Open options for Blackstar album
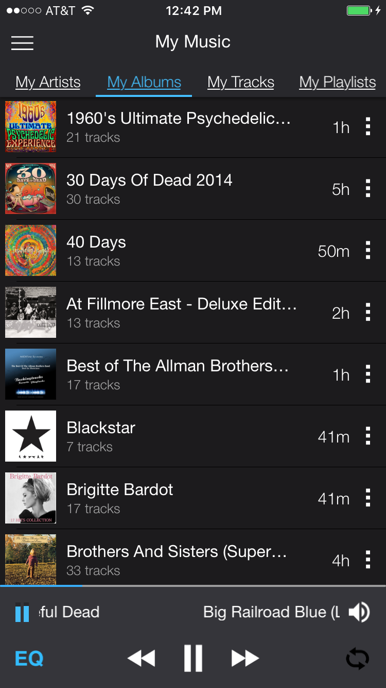The image size is (386, 688). click(x=367, y=436)
